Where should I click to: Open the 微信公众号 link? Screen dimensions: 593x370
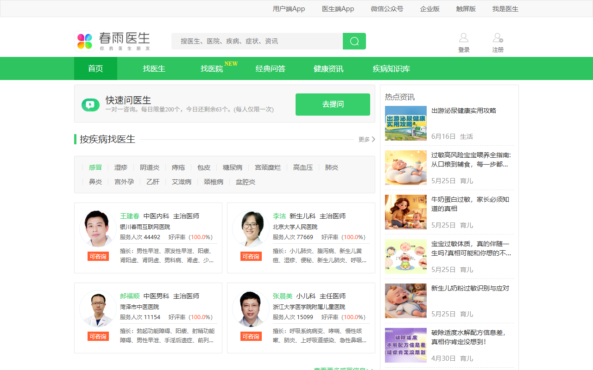tap(387, 9)
